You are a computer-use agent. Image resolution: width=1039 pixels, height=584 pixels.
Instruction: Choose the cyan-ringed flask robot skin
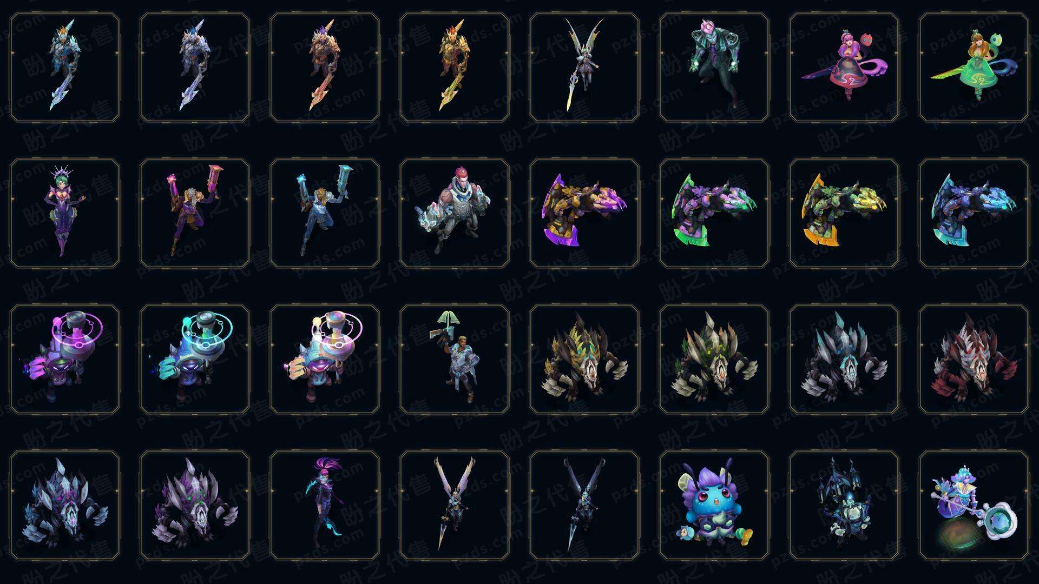pos(195,359)
